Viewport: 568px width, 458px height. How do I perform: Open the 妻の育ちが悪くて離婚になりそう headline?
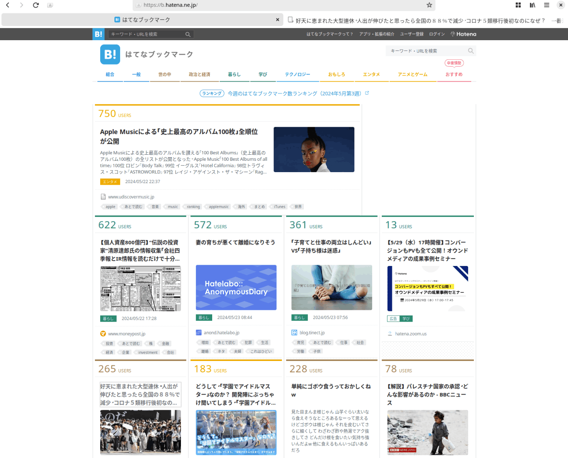[x=235, y=242]
